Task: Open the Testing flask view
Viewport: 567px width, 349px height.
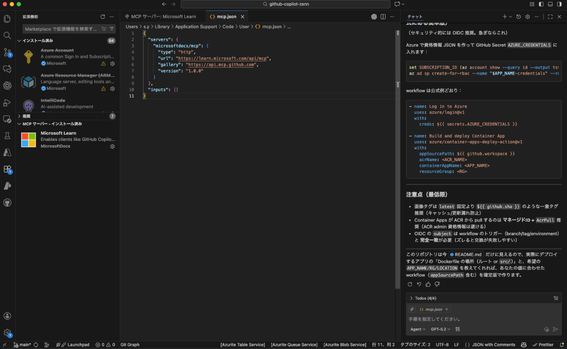Action: 7,136
